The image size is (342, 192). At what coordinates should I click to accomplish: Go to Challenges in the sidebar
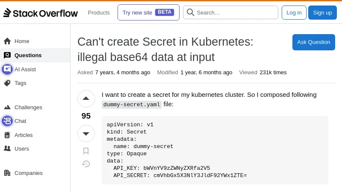(28, 108)
